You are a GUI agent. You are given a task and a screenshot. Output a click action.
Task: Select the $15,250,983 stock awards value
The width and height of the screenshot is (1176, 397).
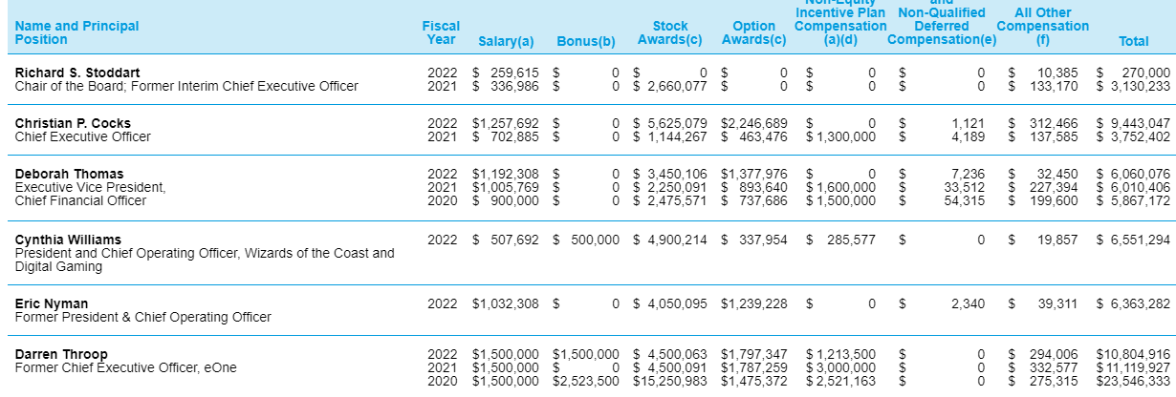[670, 381]
